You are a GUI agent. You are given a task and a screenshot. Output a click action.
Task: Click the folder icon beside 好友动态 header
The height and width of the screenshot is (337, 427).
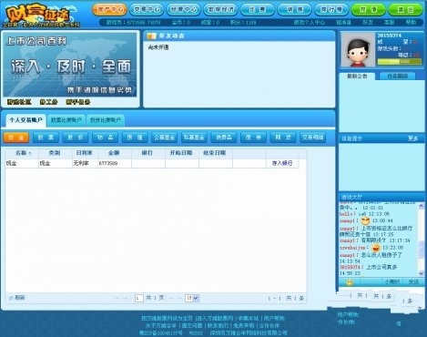coord(151,36)
